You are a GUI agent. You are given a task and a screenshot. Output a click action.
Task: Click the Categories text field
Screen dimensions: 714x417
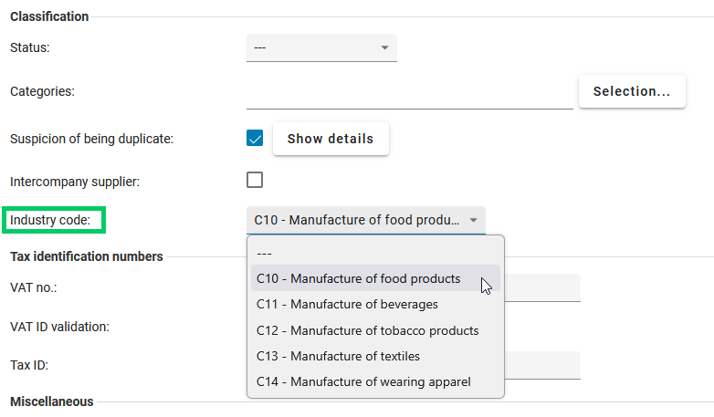coord(409,92)
